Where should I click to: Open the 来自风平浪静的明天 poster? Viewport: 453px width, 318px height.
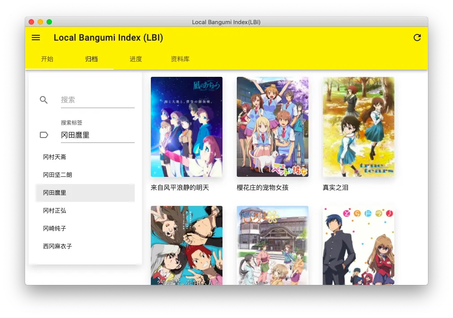[186, 127]
